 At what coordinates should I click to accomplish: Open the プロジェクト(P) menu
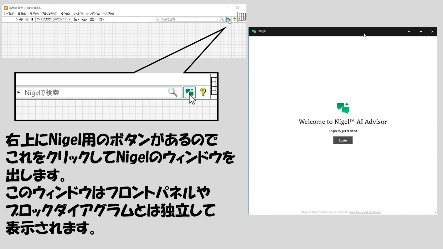(x=49, y=14)
